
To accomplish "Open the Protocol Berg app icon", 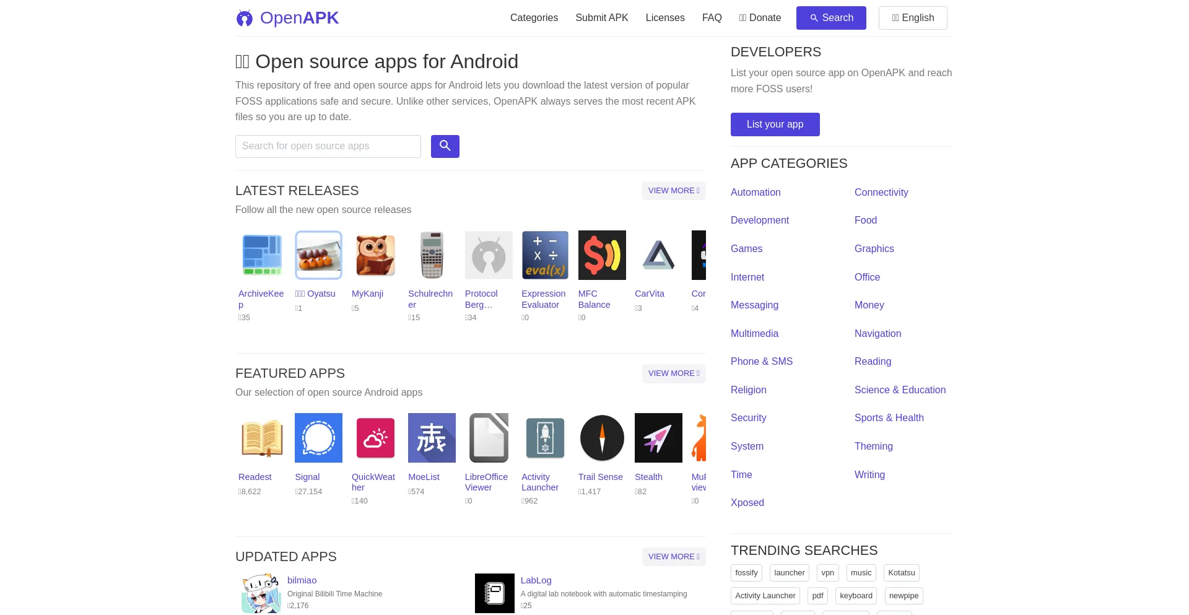I will point(489,255).
